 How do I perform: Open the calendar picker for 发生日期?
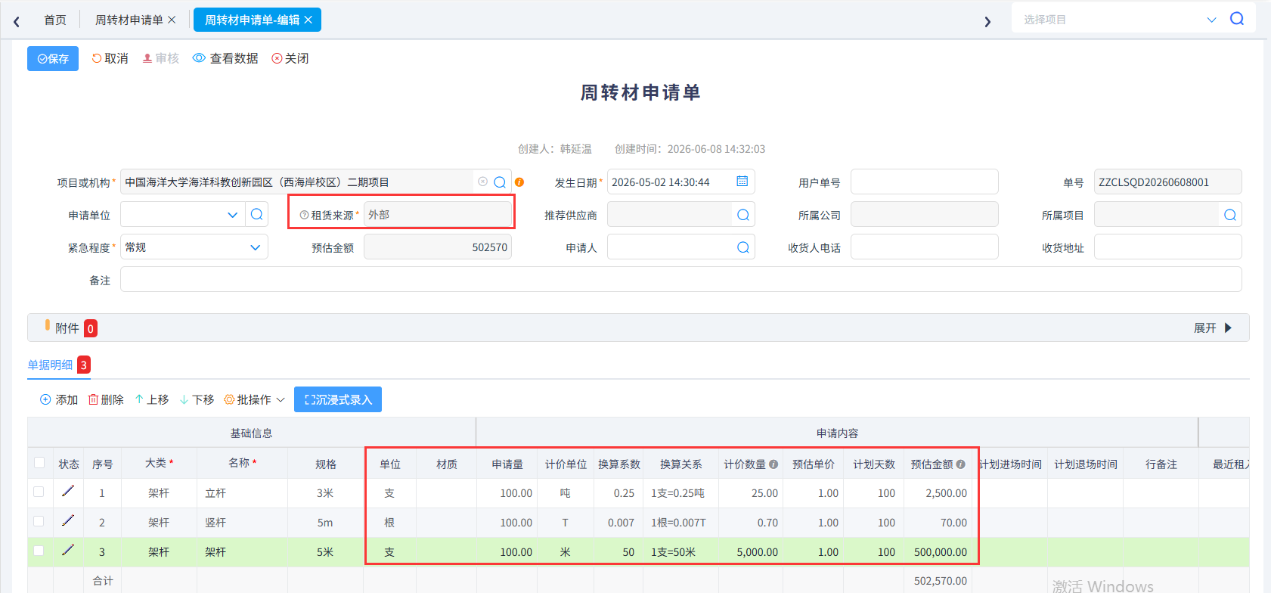[x=742, y=182]
